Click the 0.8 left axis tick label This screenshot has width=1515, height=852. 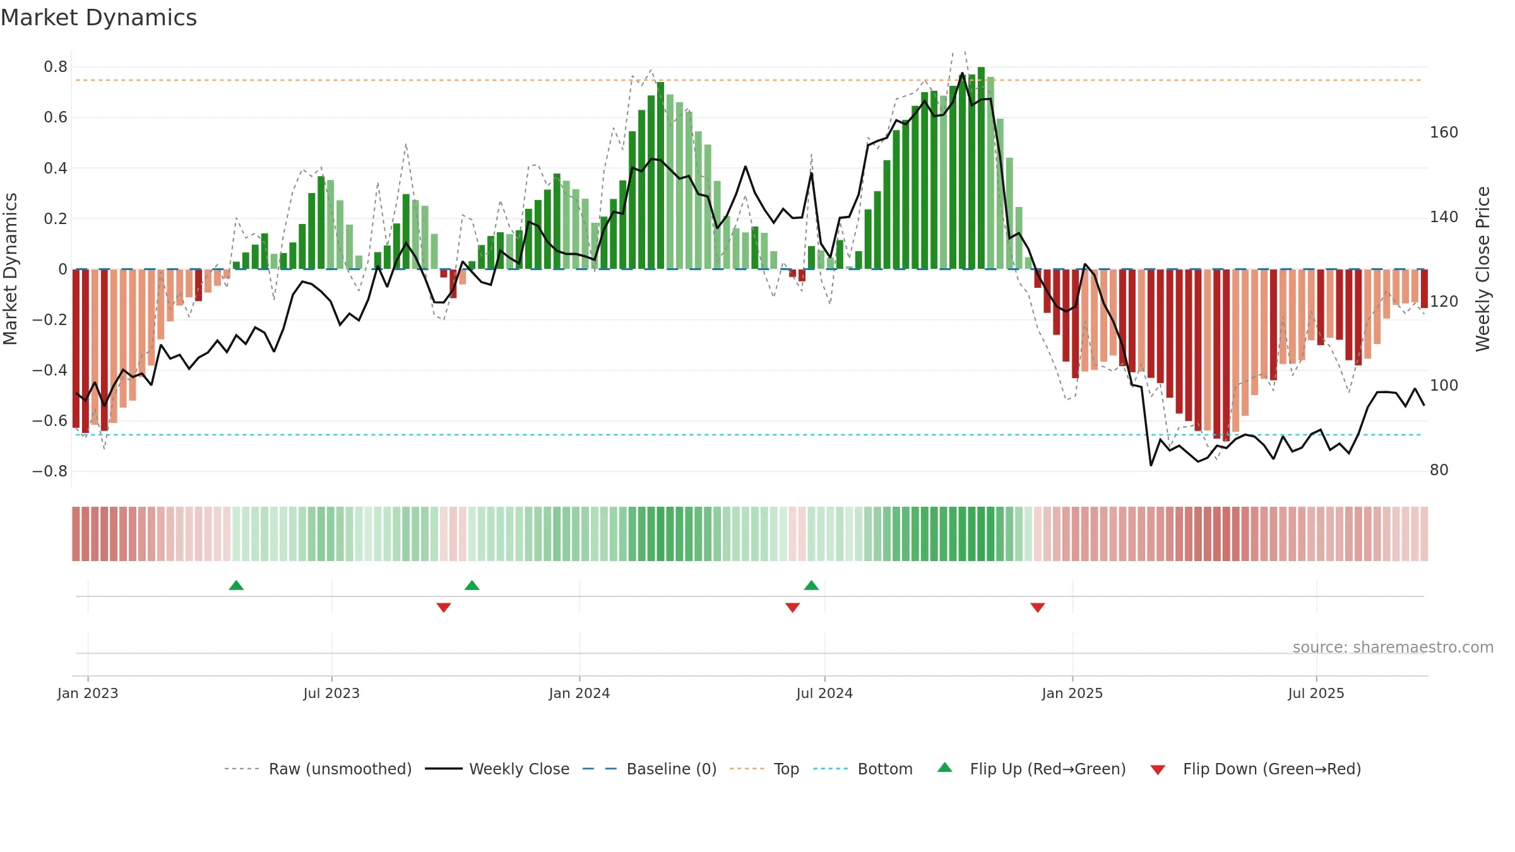point(56,67)
